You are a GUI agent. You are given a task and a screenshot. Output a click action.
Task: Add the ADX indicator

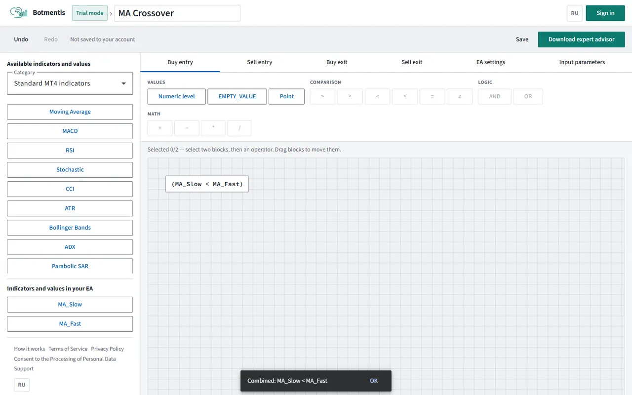click(70, 247)
